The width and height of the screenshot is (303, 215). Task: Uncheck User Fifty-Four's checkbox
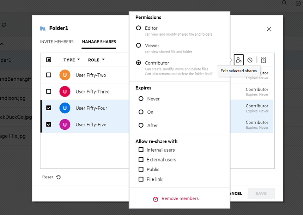tap(49, 108)
